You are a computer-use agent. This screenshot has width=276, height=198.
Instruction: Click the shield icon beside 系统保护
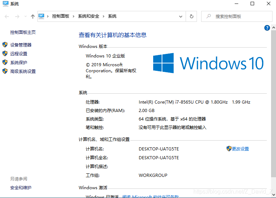[5, 62]
